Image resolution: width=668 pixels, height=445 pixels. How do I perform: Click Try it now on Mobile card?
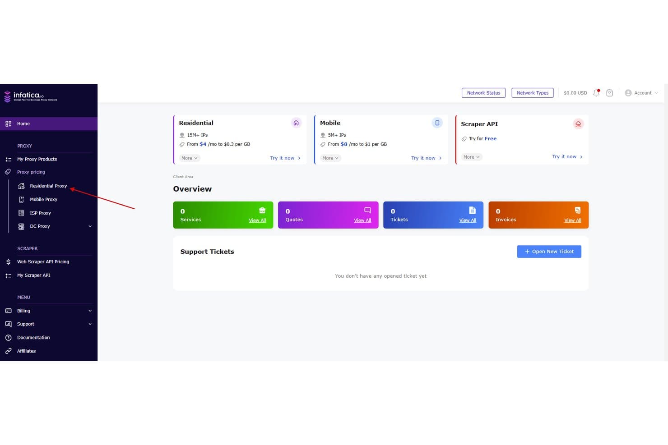coord(427,158)
